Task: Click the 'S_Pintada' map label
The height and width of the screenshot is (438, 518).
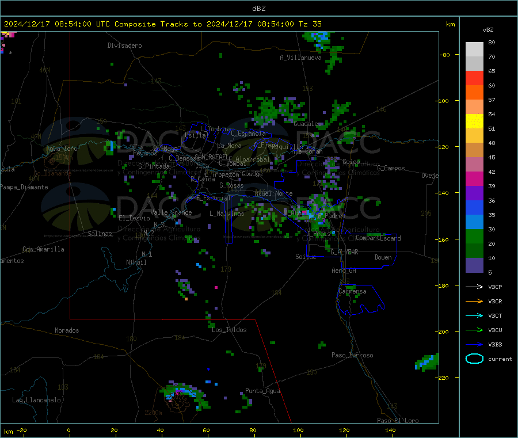Action: (154, 166)
